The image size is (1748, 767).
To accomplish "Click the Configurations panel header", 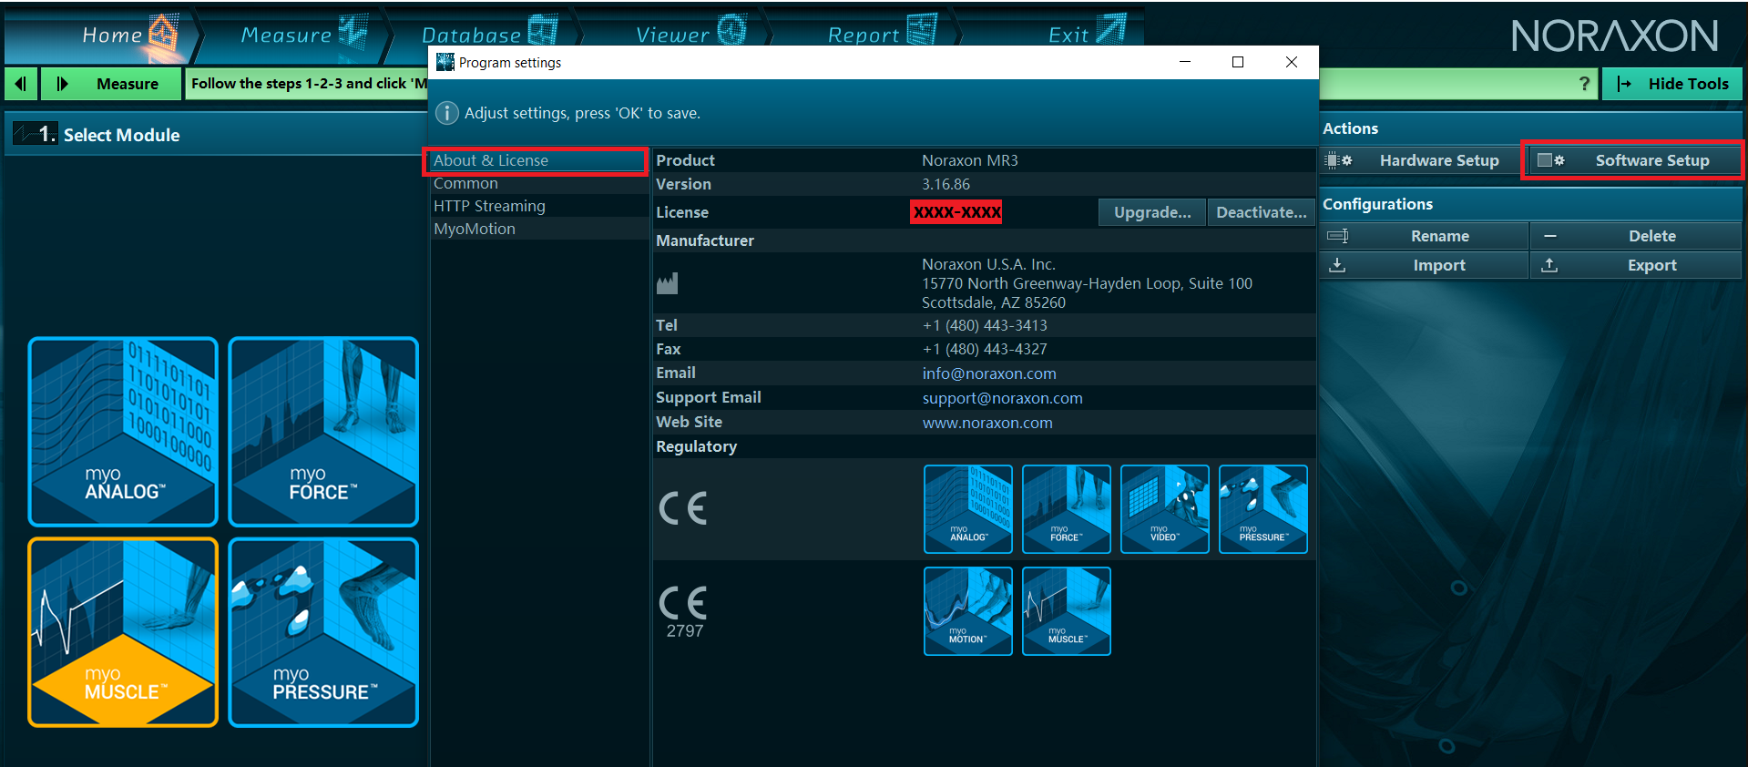I will tap(1377, 204).
